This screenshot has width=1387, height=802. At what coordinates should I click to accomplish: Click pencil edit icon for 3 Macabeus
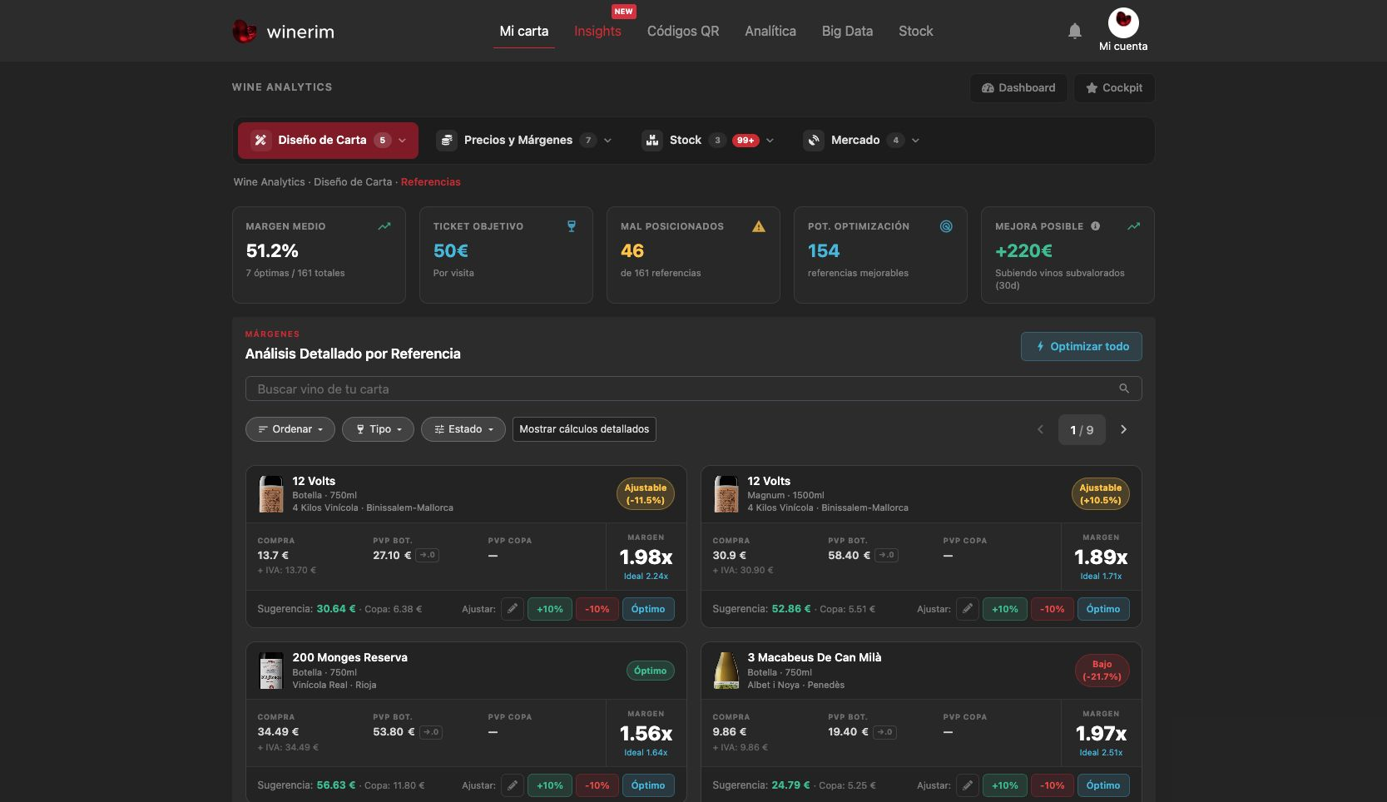click(x=968, y=785)
